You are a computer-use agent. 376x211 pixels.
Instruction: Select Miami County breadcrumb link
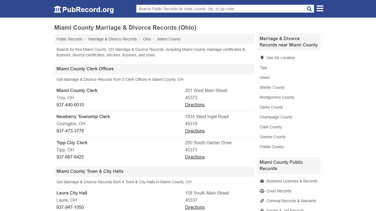click(x=169, y=39)
